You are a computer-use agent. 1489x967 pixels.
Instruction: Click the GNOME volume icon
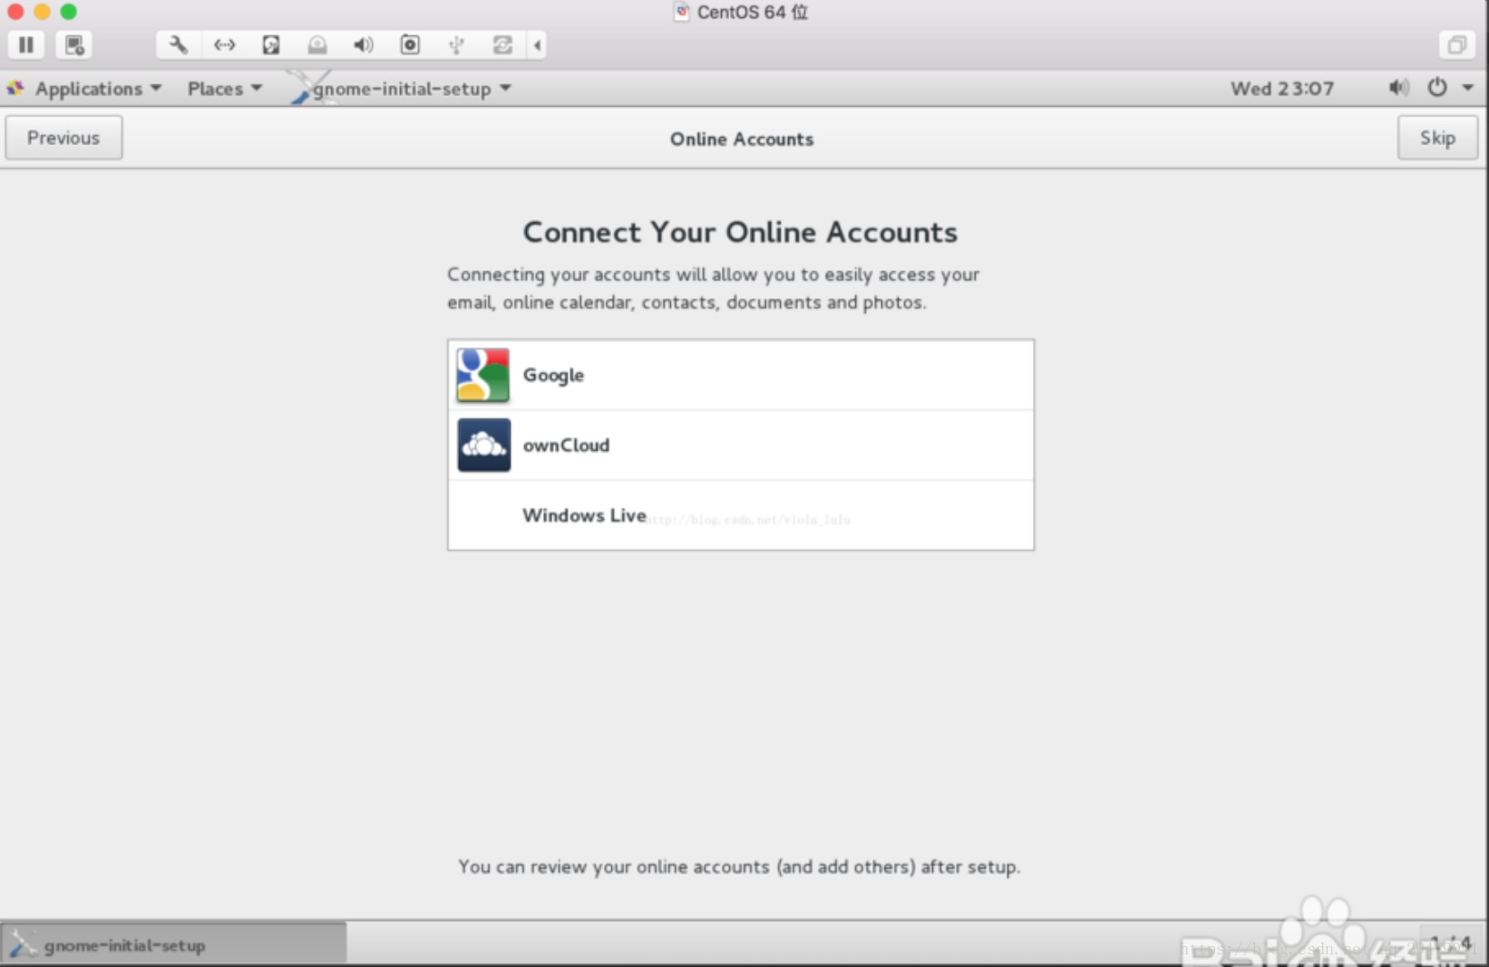[x=1398, y=88]
